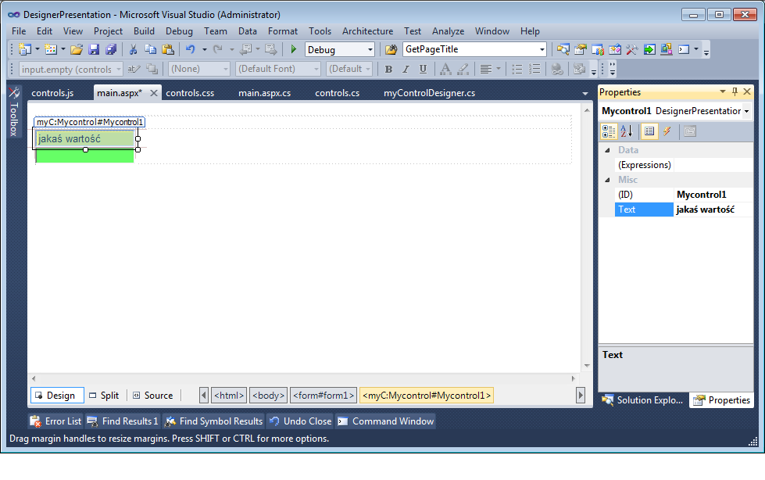Click the Text property value field
This screenshot has width=765, height=480.
tap(713, 210)
